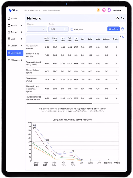Open the Articles sidebar menu
This screenshot has height=178, width=133.
coord(15,32)
